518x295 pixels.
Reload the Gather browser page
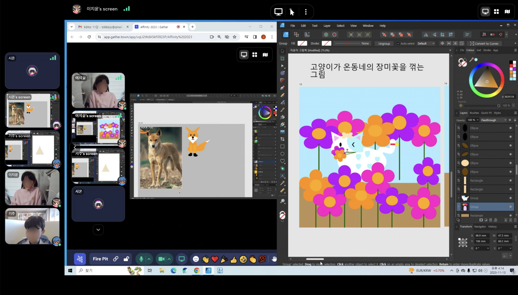(89, 37)
